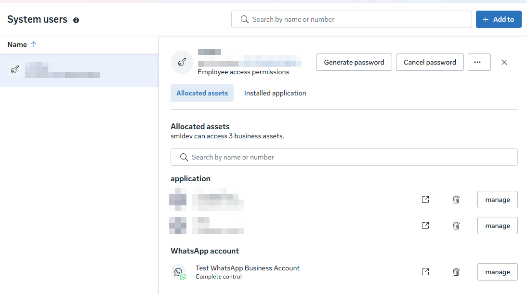Click the trash icon for the second application

[x=456, y=225]
